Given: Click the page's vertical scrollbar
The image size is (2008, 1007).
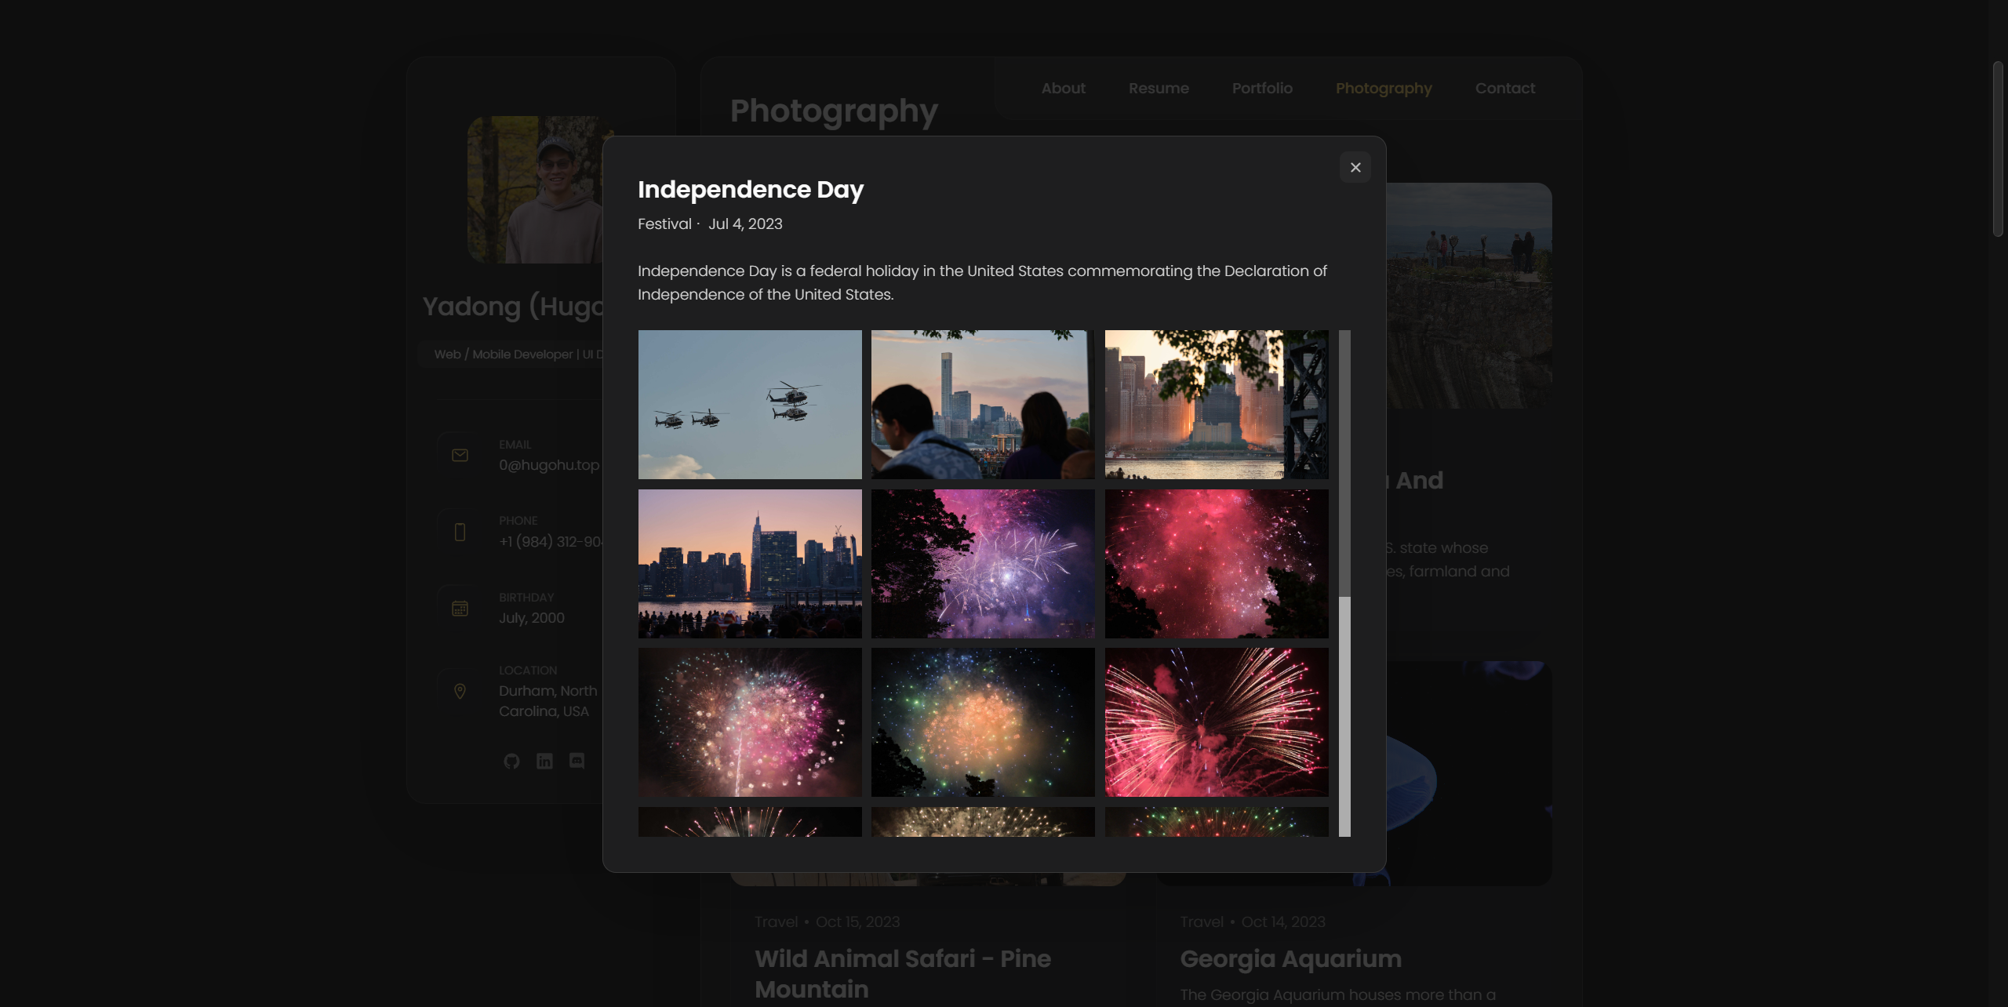Looking at the screenshot, I should pos(1997,149).
